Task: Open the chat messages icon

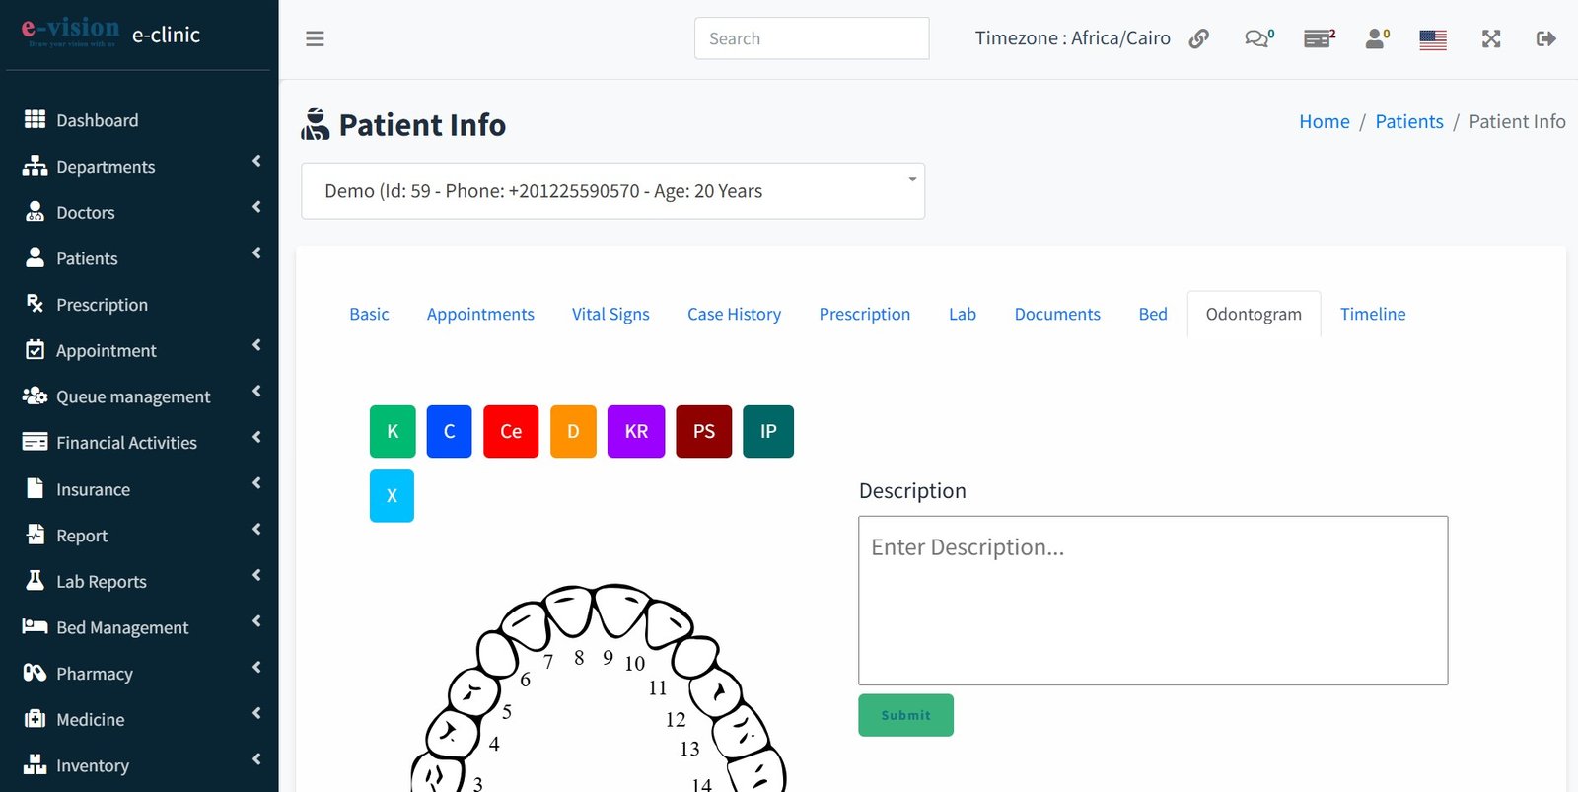Action: tap(1257, 38)
